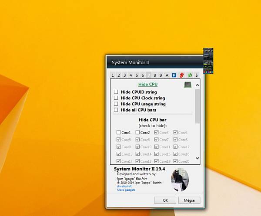This screenshot has width=261, height=216.
Task: Open the shvaika.info link
Action: coord(124,186)
